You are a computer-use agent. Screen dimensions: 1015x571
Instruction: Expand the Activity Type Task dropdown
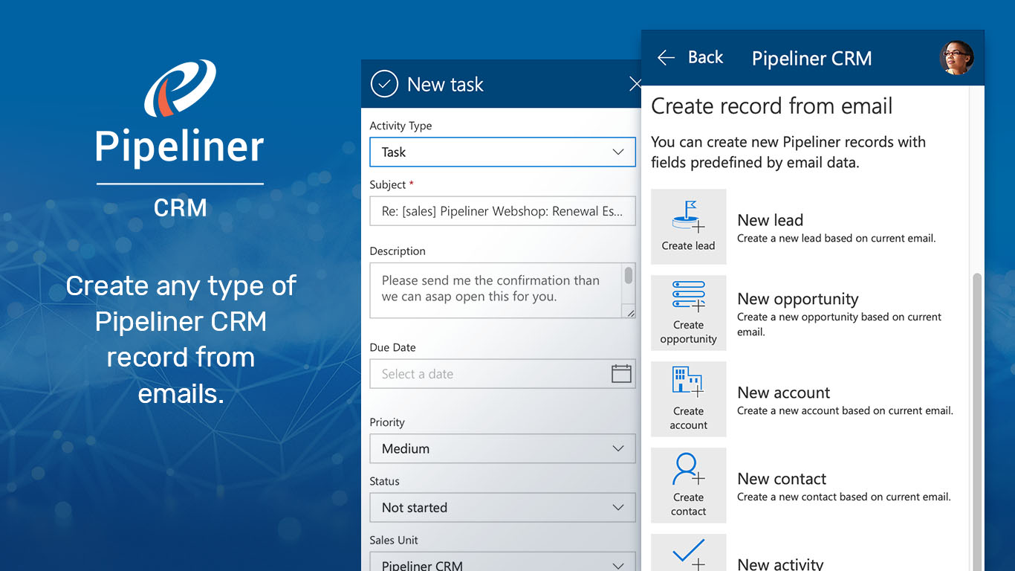(x=502, y=152)
